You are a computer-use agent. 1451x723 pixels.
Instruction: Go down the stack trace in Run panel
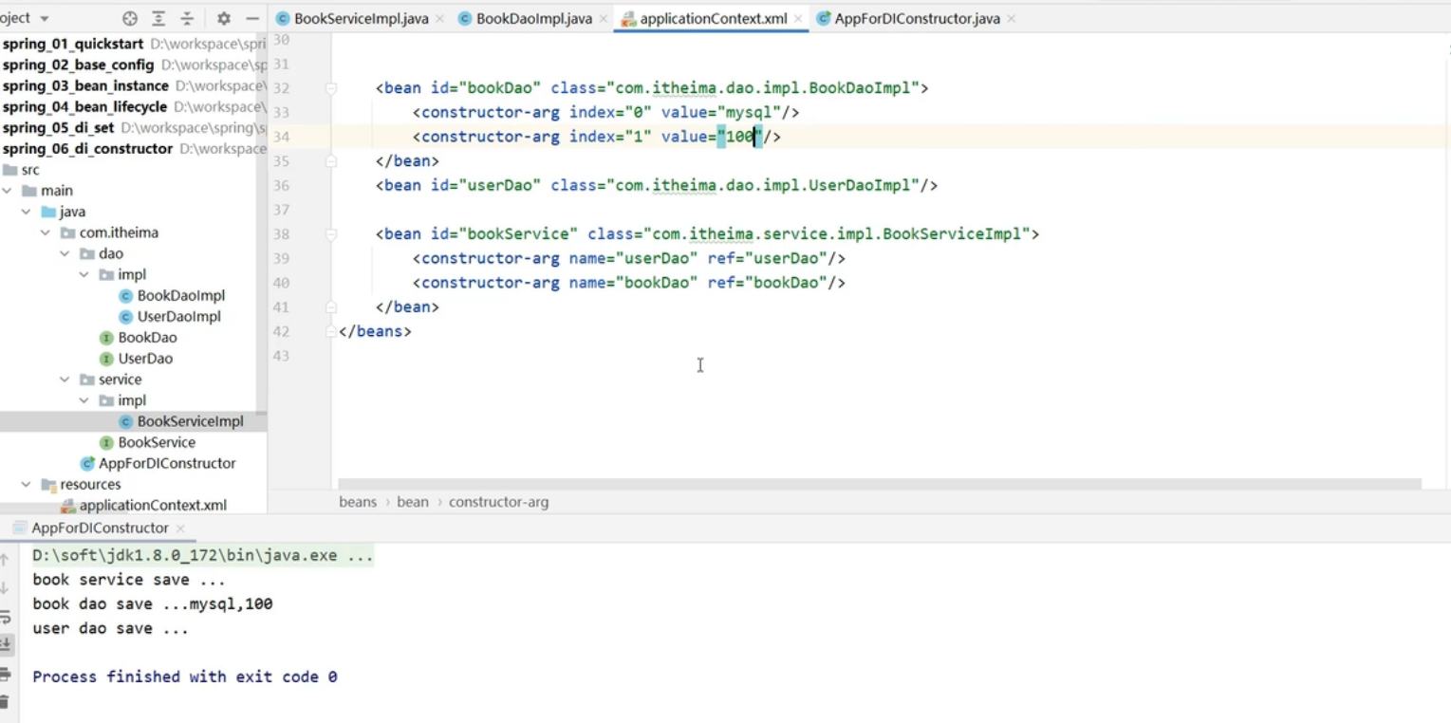(x=5, y=588)
